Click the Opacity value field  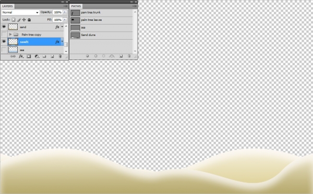58,13
